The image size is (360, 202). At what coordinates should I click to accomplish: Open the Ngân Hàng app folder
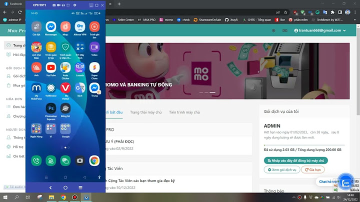pyautogui.click(x=36, y=129)
